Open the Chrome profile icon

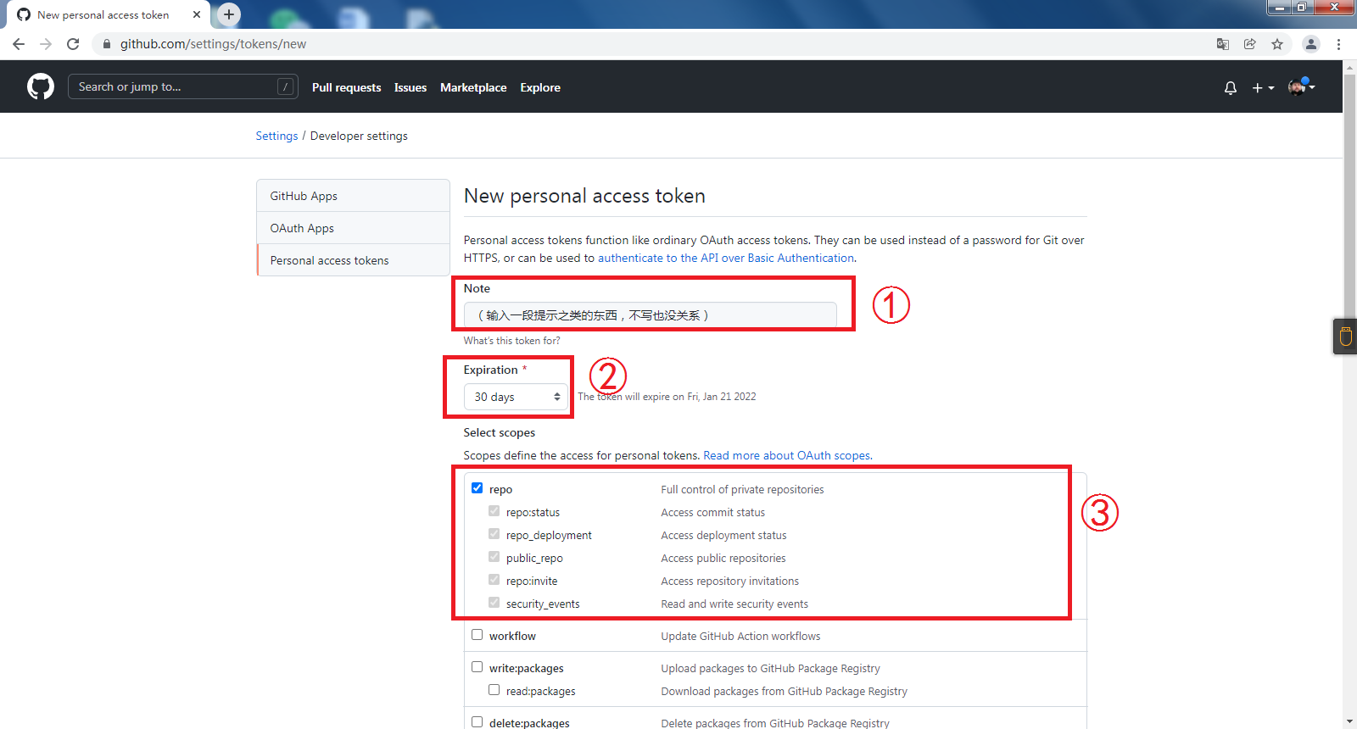(x=1311, y=44)
